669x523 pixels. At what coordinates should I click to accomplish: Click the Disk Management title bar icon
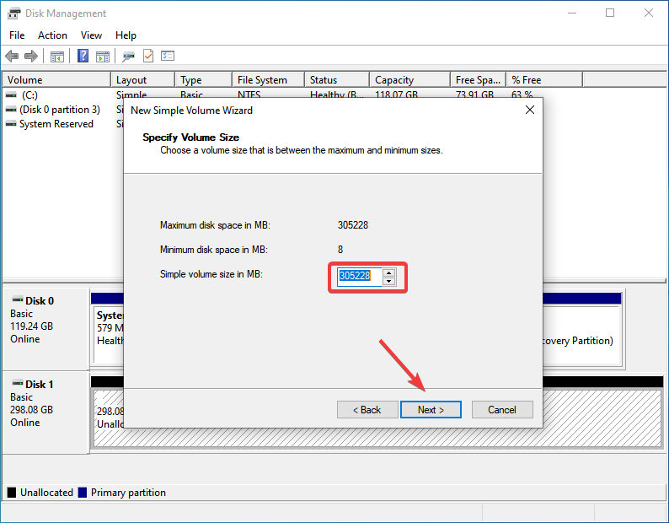coord(13,13)
